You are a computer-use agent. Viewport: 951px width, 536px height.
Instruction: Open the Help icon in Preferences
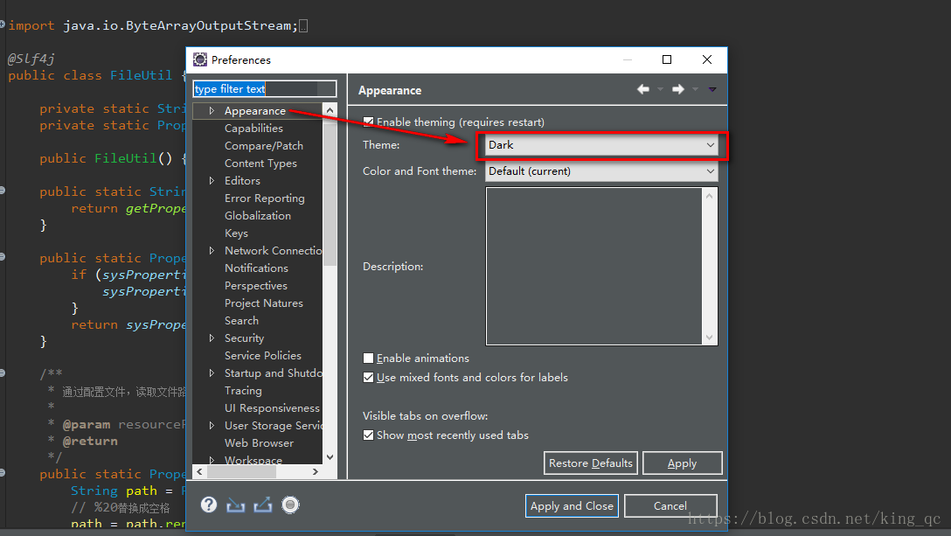pos(209,505)
